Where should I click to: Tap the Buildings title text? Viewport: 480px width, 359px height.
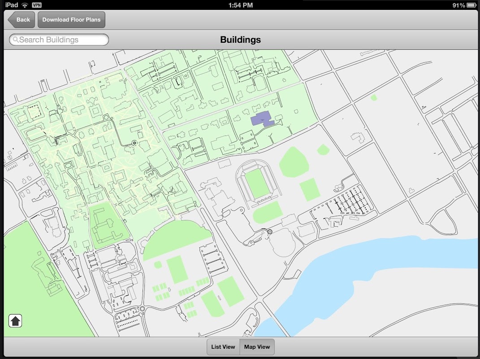240,40
